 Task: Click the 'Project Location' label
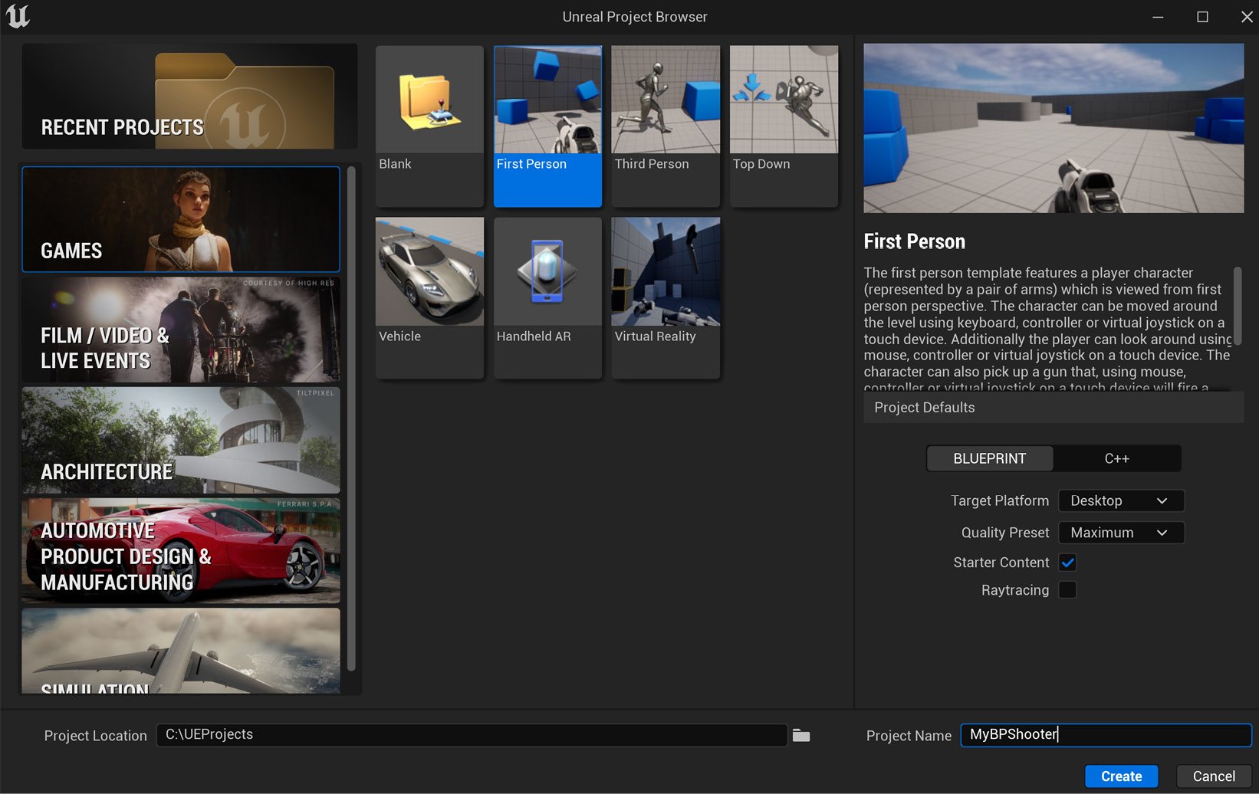coord(95,736)
